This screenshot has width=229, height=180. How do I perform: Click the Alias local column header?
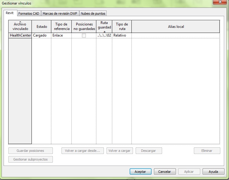point(176,27)
